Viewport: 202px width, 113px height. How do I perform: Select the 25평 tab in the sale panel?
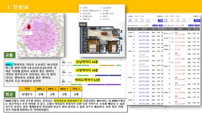click(x=136, y=21)
